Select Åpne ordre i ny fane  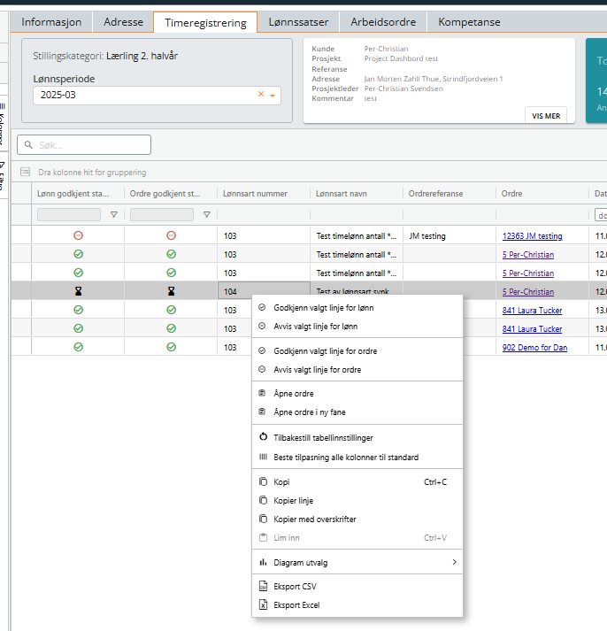coord(357,412)
